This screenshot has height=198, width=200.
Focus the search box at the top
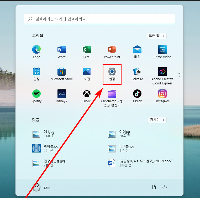coord(99,19)
